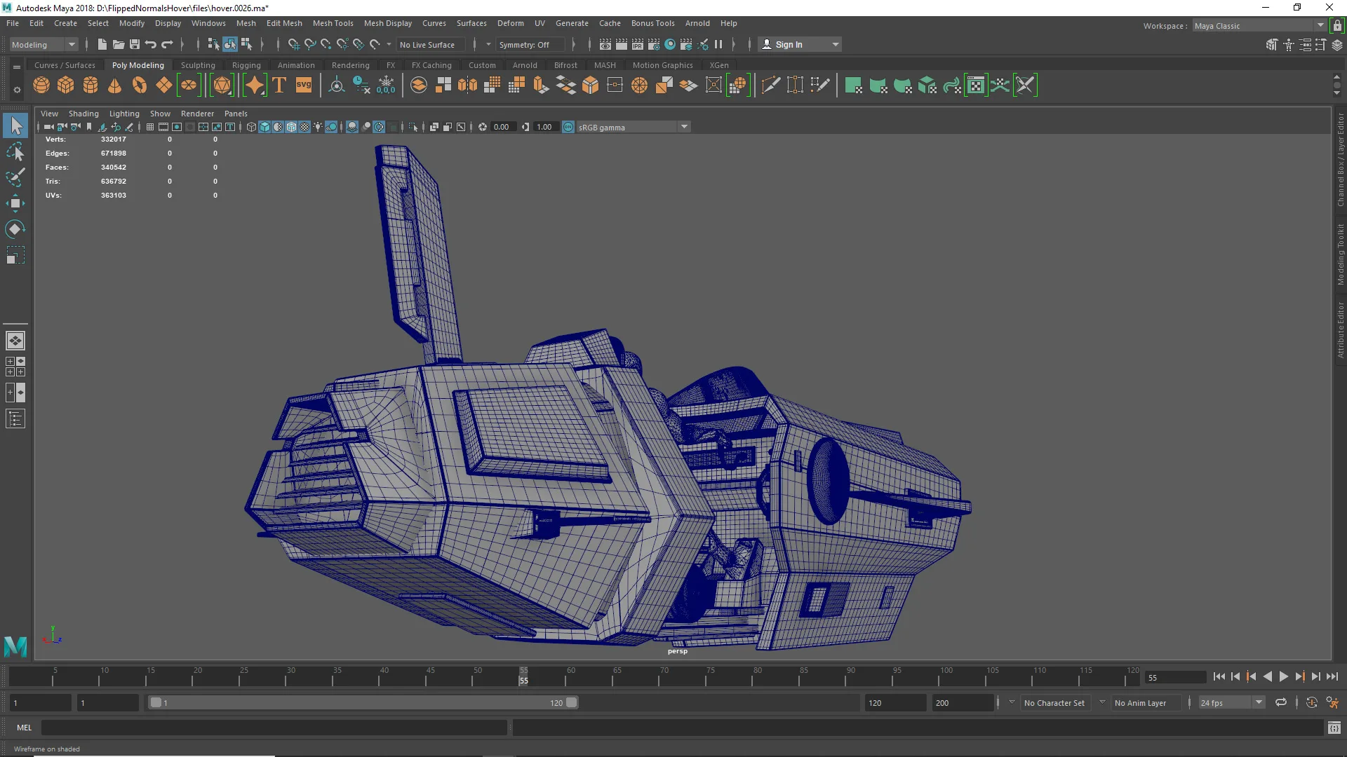Click the gamma value field 1.00
The height and width of the screenshot is (757, 1347).
544,127
